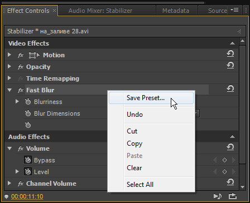The width and height of the screenshot is (250, 203).
Task: Collapse the Audio Effects section
Action: tap(232, 137)
